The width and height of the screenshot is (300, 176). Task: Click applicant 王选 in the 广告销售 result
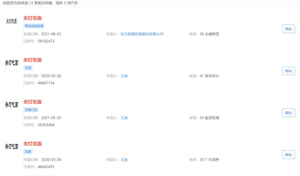[x=124, y=160]
